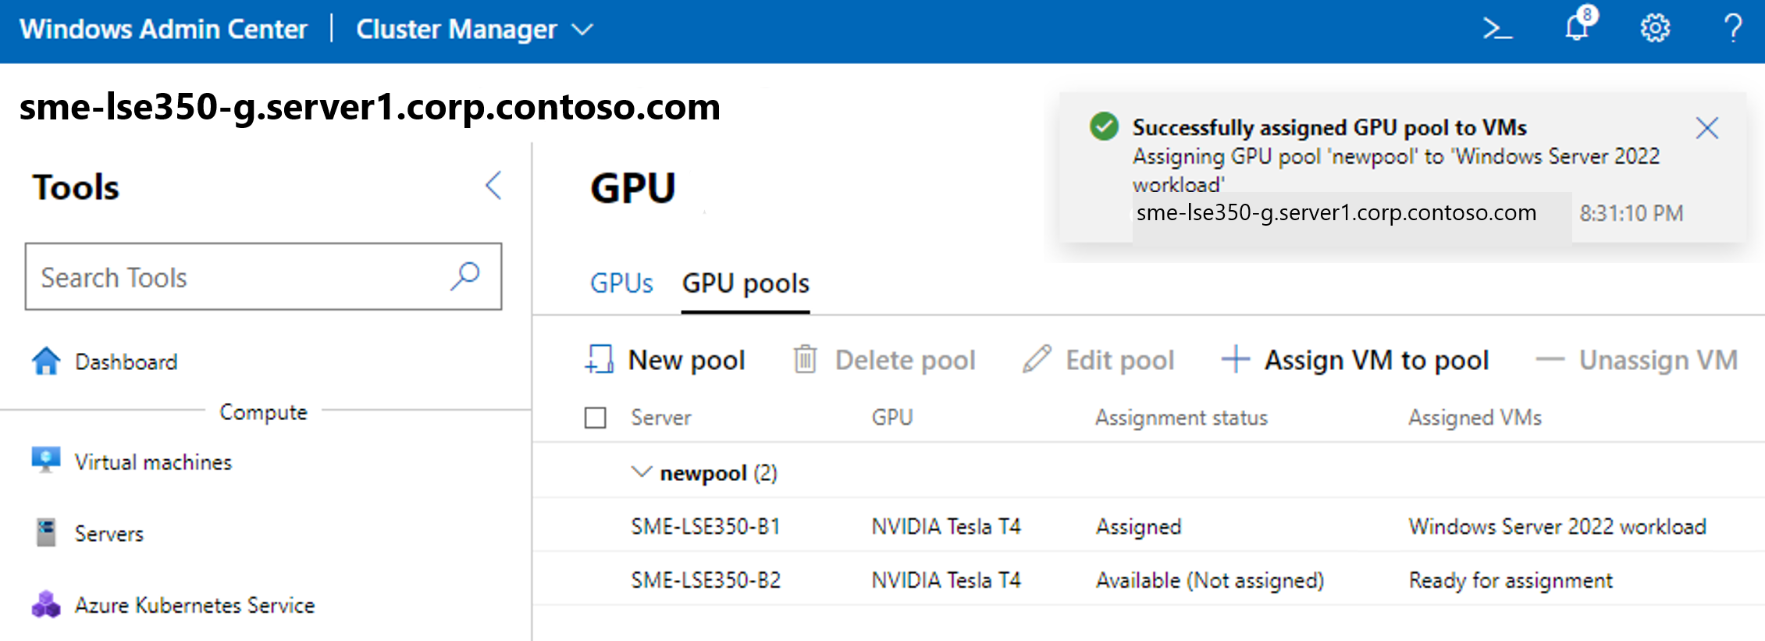
Task: Select the SME-LSE350-B1 server cell
Action: point(706,526)
